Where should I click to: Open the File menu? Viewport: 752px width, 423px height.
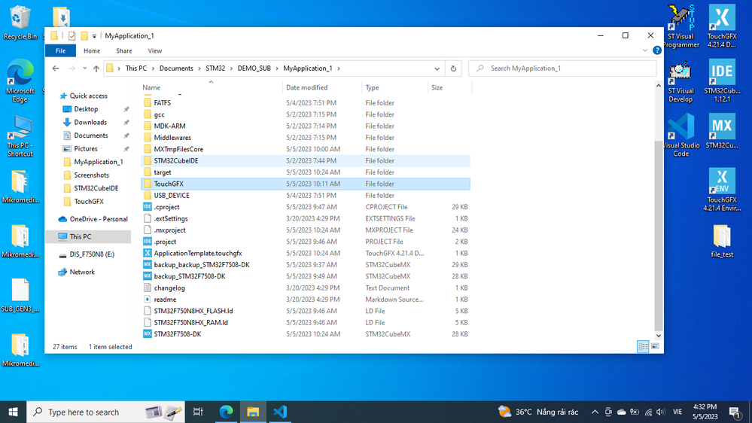click(60, 50)
